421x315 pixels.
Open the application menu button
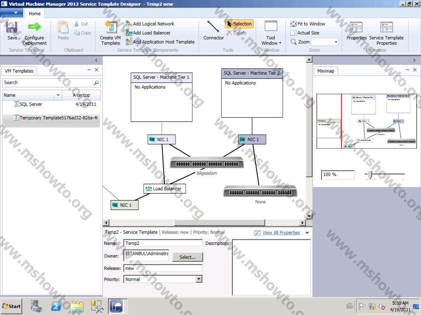point(12,13)
